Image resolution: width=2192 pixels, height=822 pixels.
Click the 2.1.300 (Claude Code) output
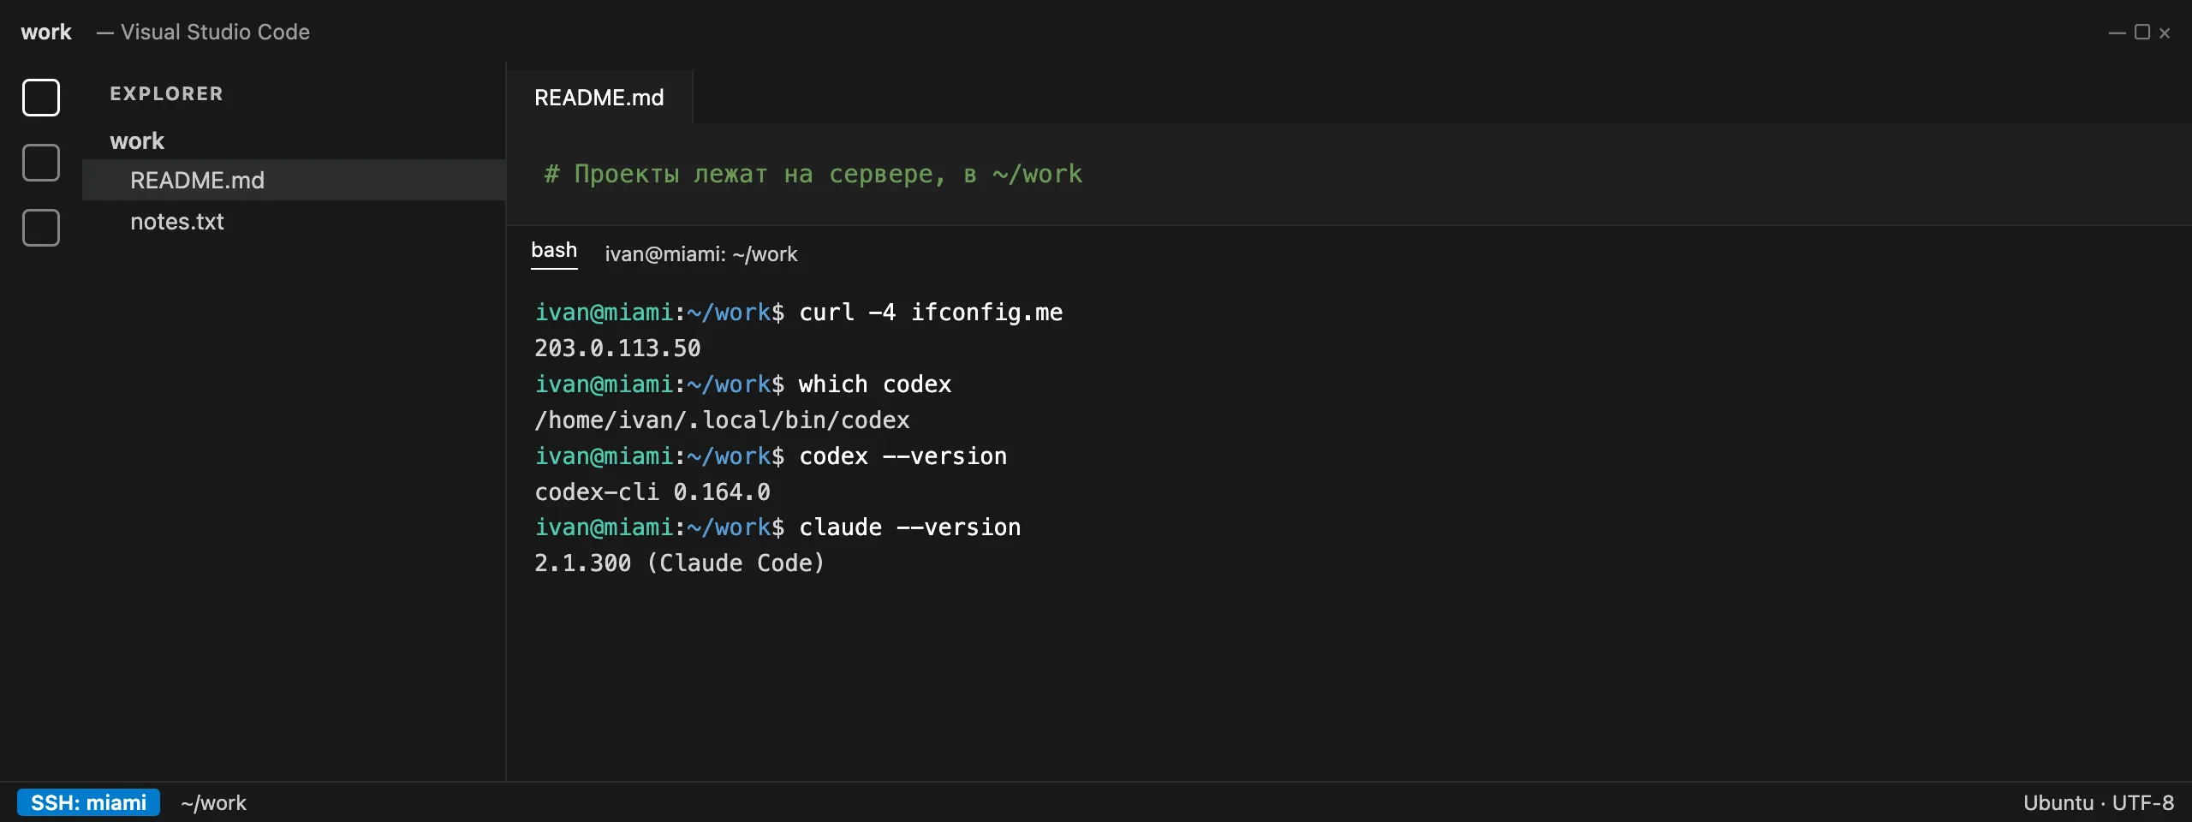tap(679, 563)
